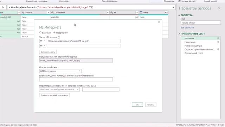Open ClassName column filter dropdown
The height and width of the screenshot is (127, 225).
point(108,13)
